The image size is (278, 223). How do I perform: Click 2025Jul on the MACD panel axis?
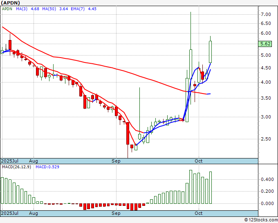point(10,213)
